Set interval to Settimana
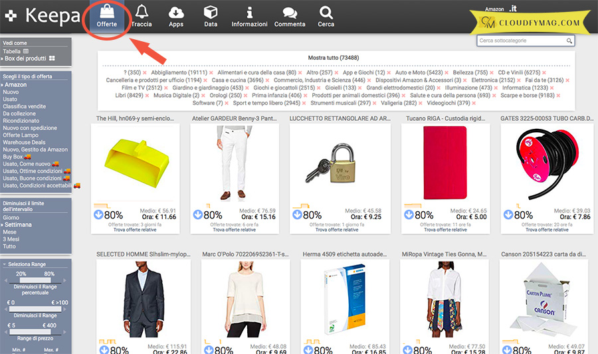Viewport: 598px width, 354px height. [x=18, y=224]
